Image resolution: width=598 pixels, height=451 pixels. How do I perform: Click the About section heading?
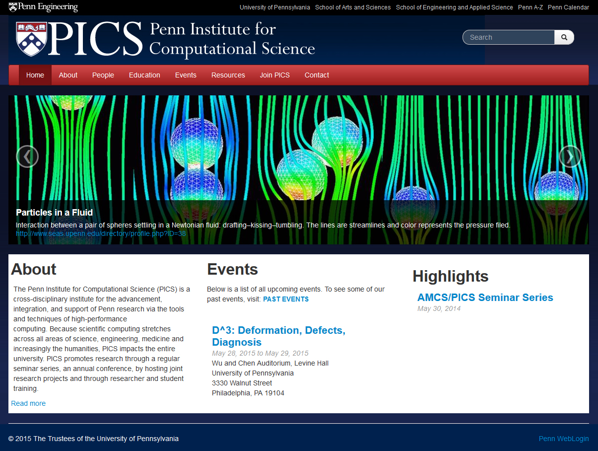34,269
